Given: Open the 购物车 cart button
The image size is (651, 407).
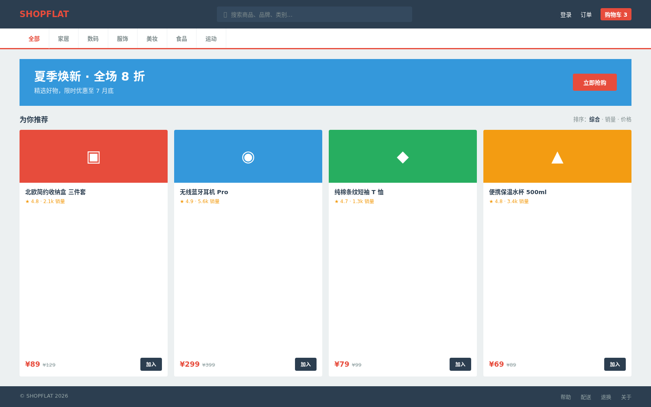Looking at the screenshot, I should tap(616, 14).
